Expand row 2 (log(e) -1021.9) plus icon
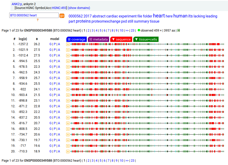The width and height of the screenshot is (228, 165). pos(68,50)
